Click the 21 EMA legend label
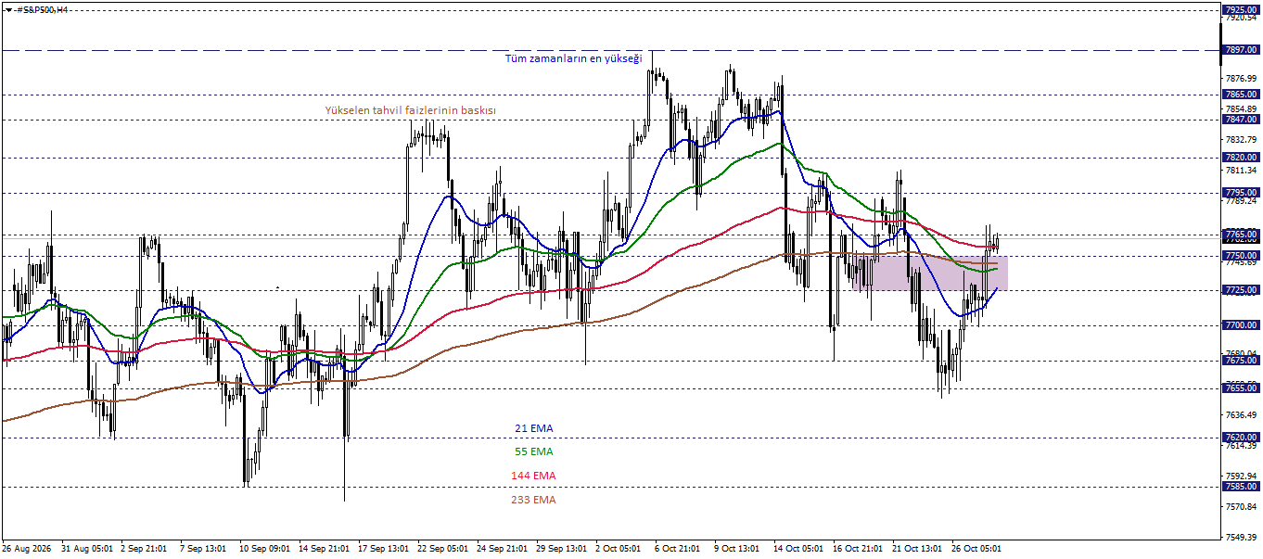Screen dimensions: 1263x559 [534, 428]
